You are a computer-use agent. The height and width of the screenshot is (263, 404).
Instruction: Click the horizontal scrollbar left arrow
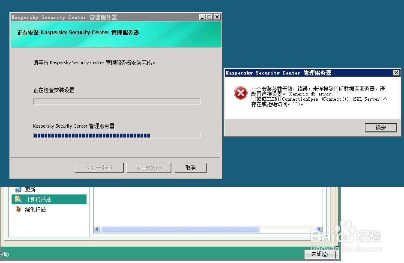click(97, 229)
